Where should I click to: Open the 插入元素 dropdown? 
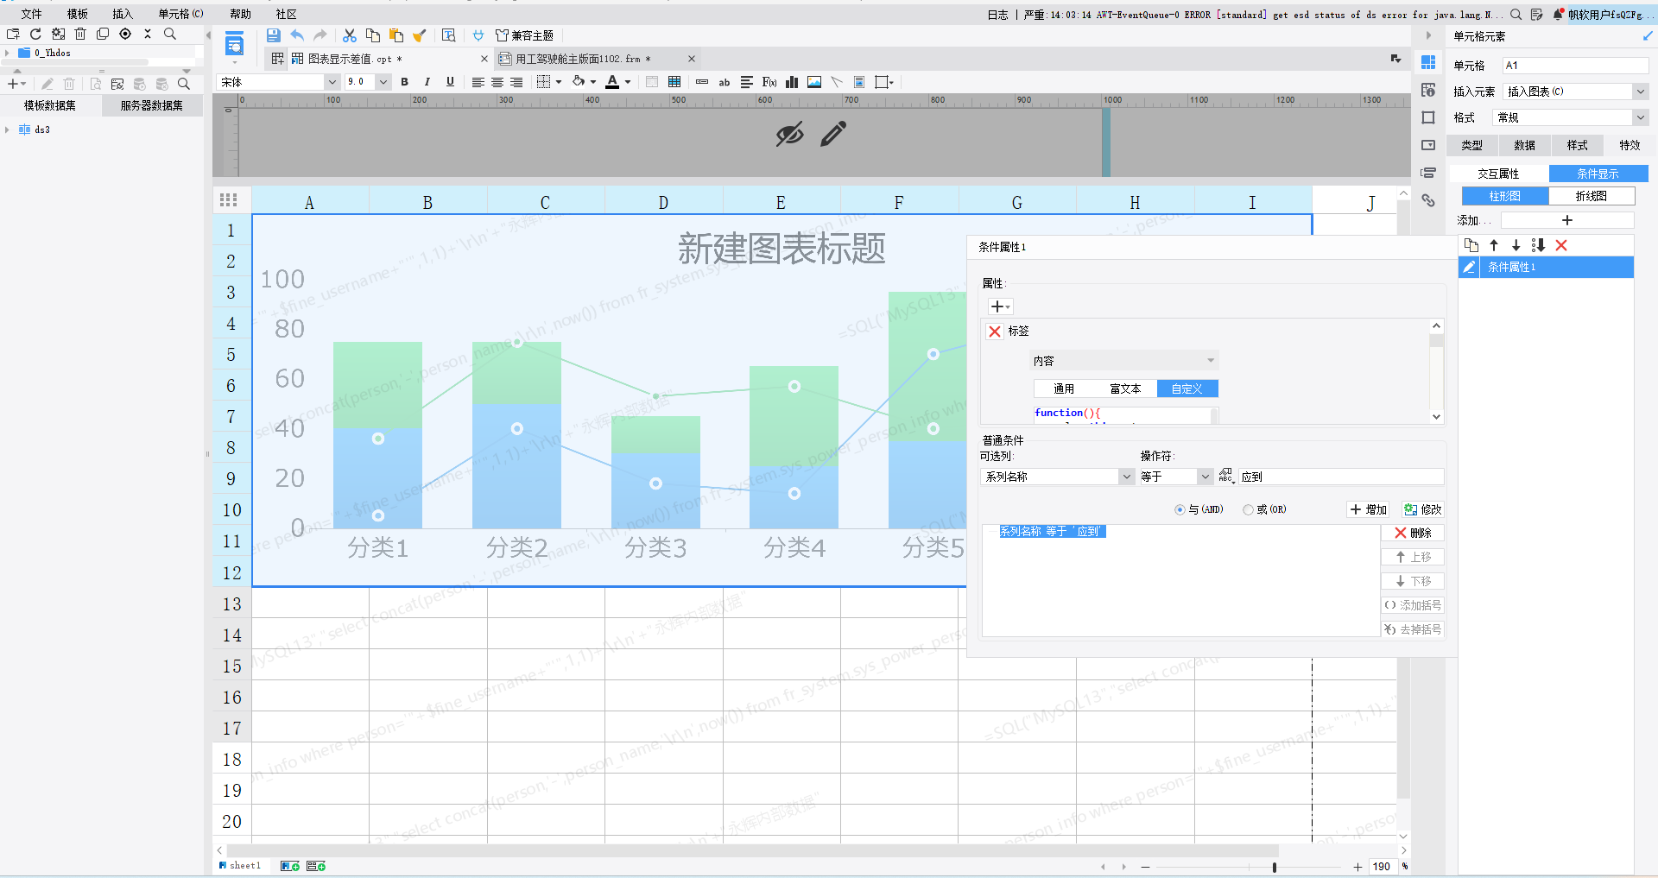(x=1640, y=92)
